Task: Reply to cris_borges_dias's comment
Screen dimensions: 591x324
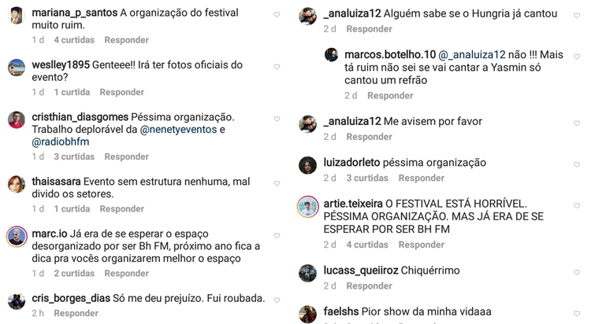Action: 76,313
